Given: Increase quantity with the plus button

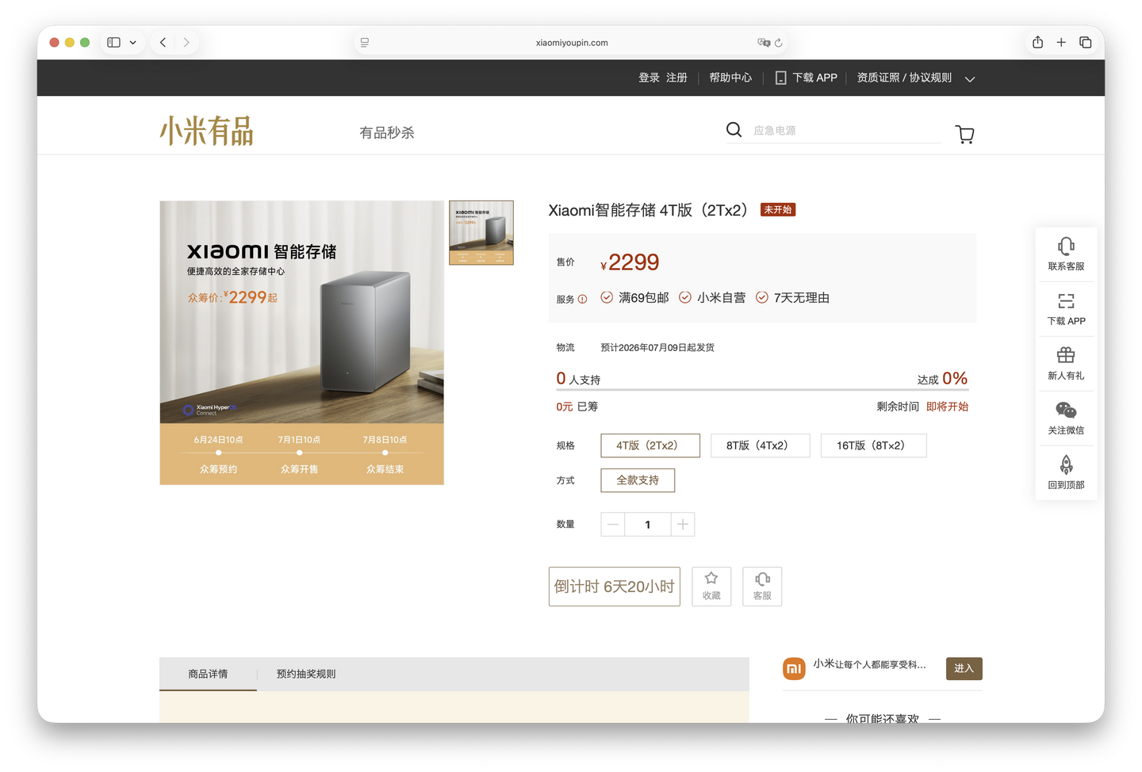Looking at the screenshot, I should [x=683, y=525].
